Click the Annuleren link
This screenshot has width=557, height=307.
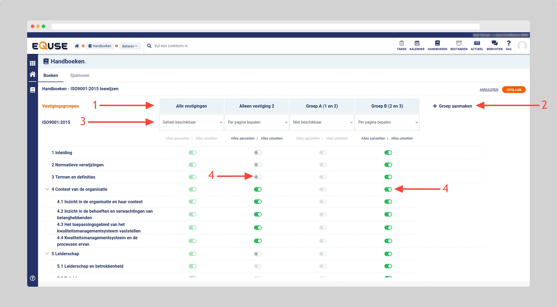click(489, 90)
